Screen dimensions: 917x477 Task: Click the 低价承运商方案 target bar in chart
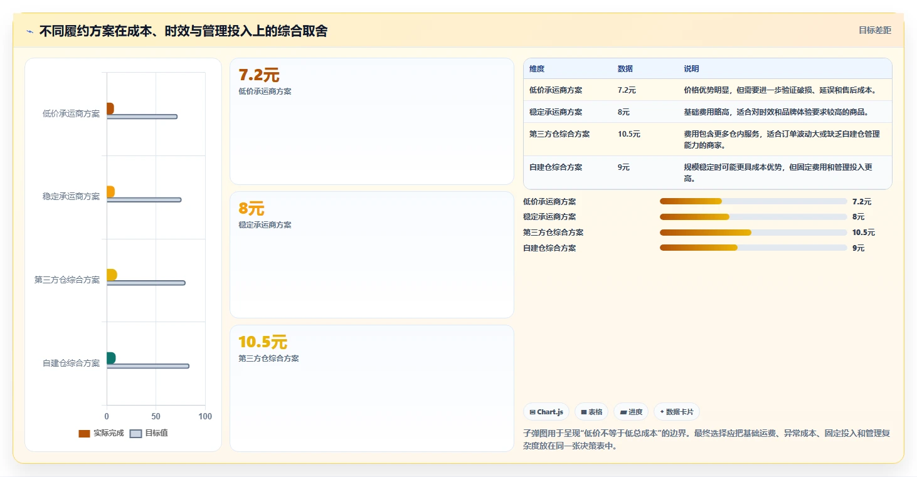tap(142, 117)
